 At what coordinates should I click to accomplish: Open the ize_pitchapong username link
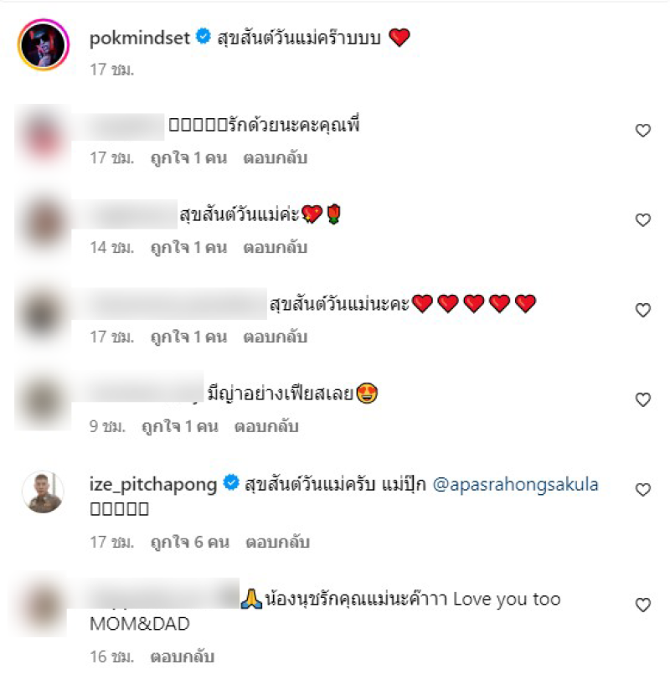[x=153, y=485]
